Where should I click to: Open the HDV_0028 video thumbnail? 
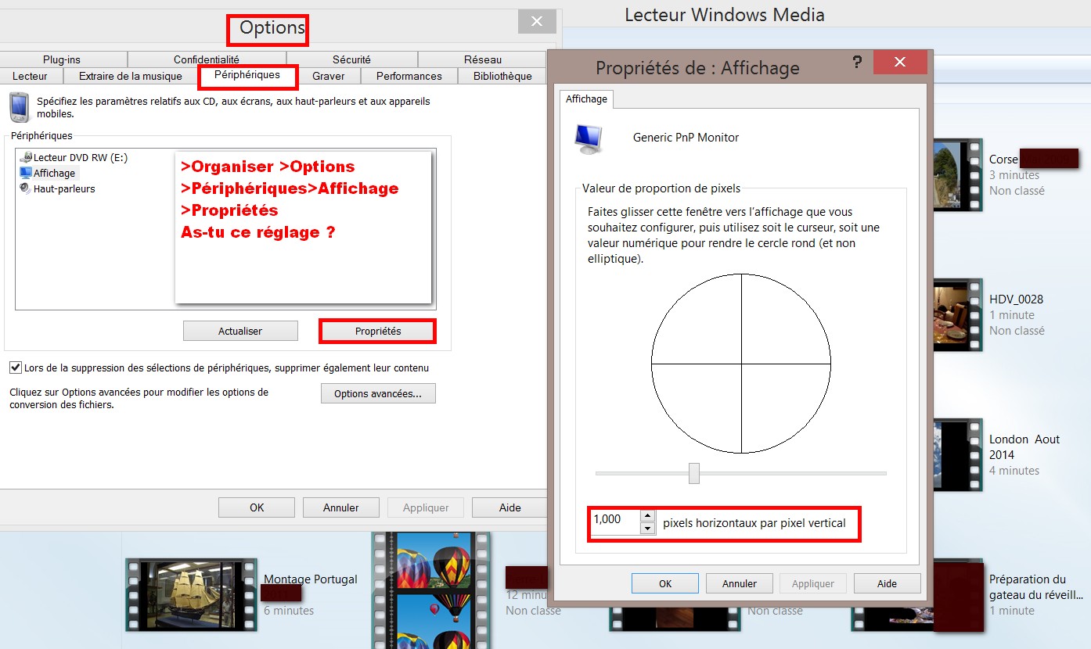pyautogui.click(x=957, y=315)
